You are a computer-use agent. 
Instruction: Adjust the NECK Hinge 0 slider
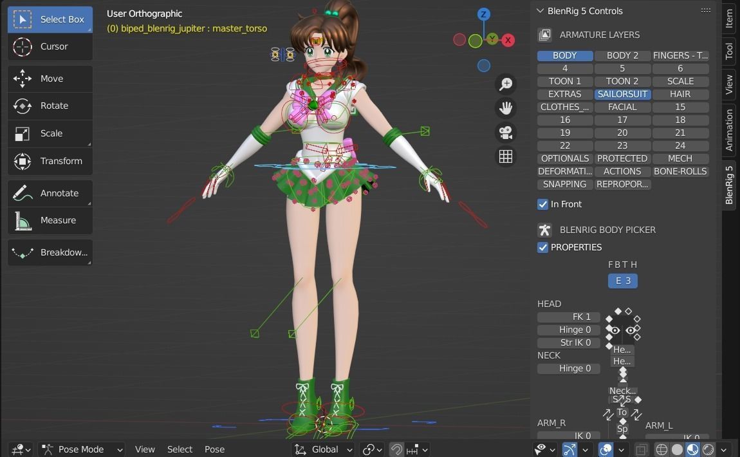569,369
